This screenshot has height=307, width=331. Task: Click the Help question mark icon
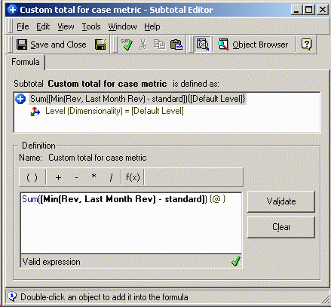point(306,45)
